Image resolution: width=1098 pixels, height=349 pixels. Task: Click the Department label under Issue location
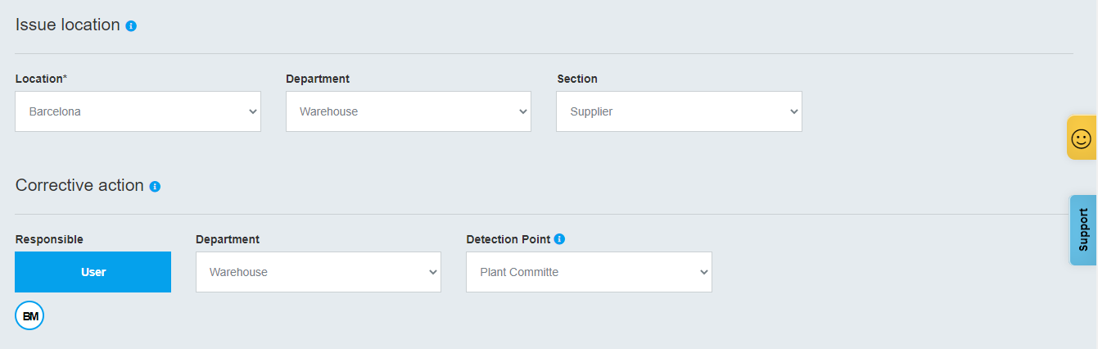pyautogui.click(x=318, y=79)
